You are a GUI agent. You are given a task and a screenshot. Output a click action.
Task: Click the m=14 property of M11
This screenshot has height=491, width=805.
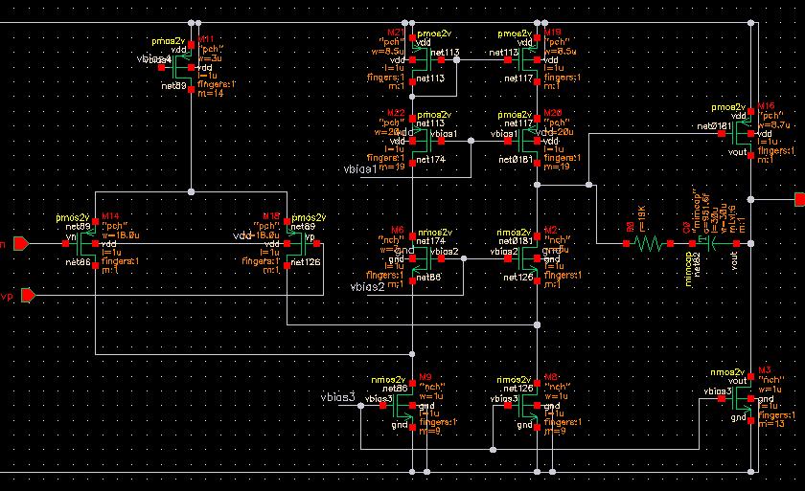pyautogui.click(x=211, y=94)
